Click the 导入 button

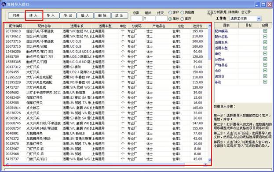pyautogui.click(x=51, y=15)
